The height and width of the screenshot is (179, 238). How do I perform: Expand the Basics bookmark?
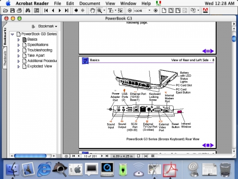click(19, 40)
